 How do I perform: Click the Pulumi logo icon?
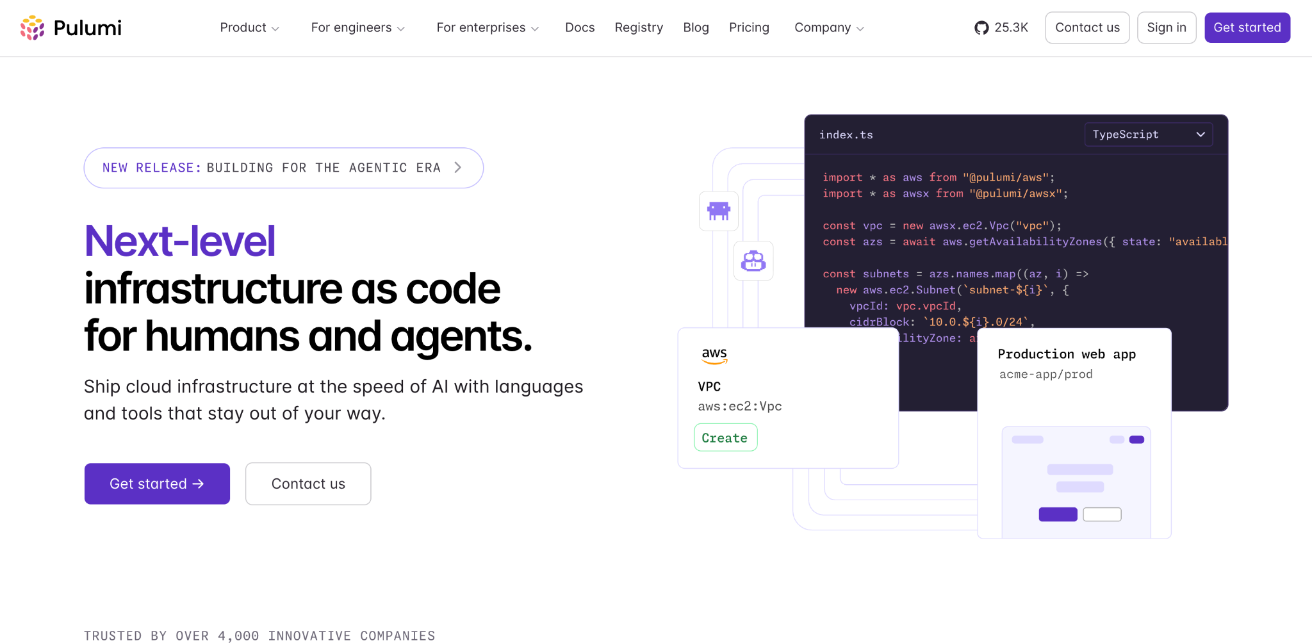[x=33, y=28]
